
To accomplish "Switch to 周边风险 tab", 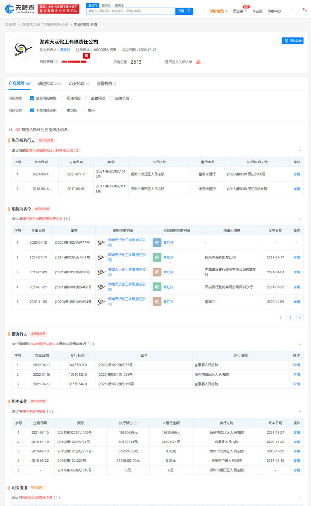I will pyautogui.click(x=49, y=84).
